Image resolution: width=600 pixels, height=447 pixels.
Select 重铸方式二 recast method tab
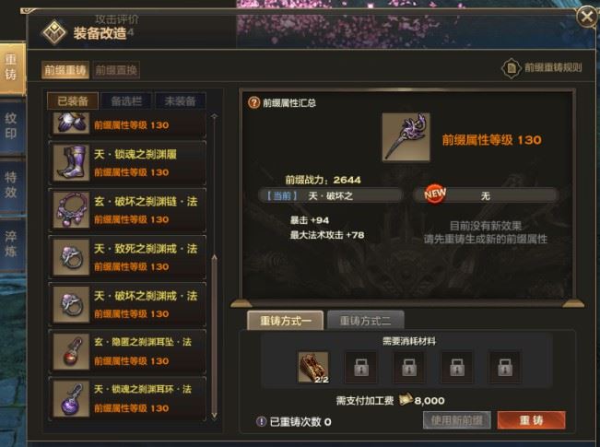click(x=365, y=321)
